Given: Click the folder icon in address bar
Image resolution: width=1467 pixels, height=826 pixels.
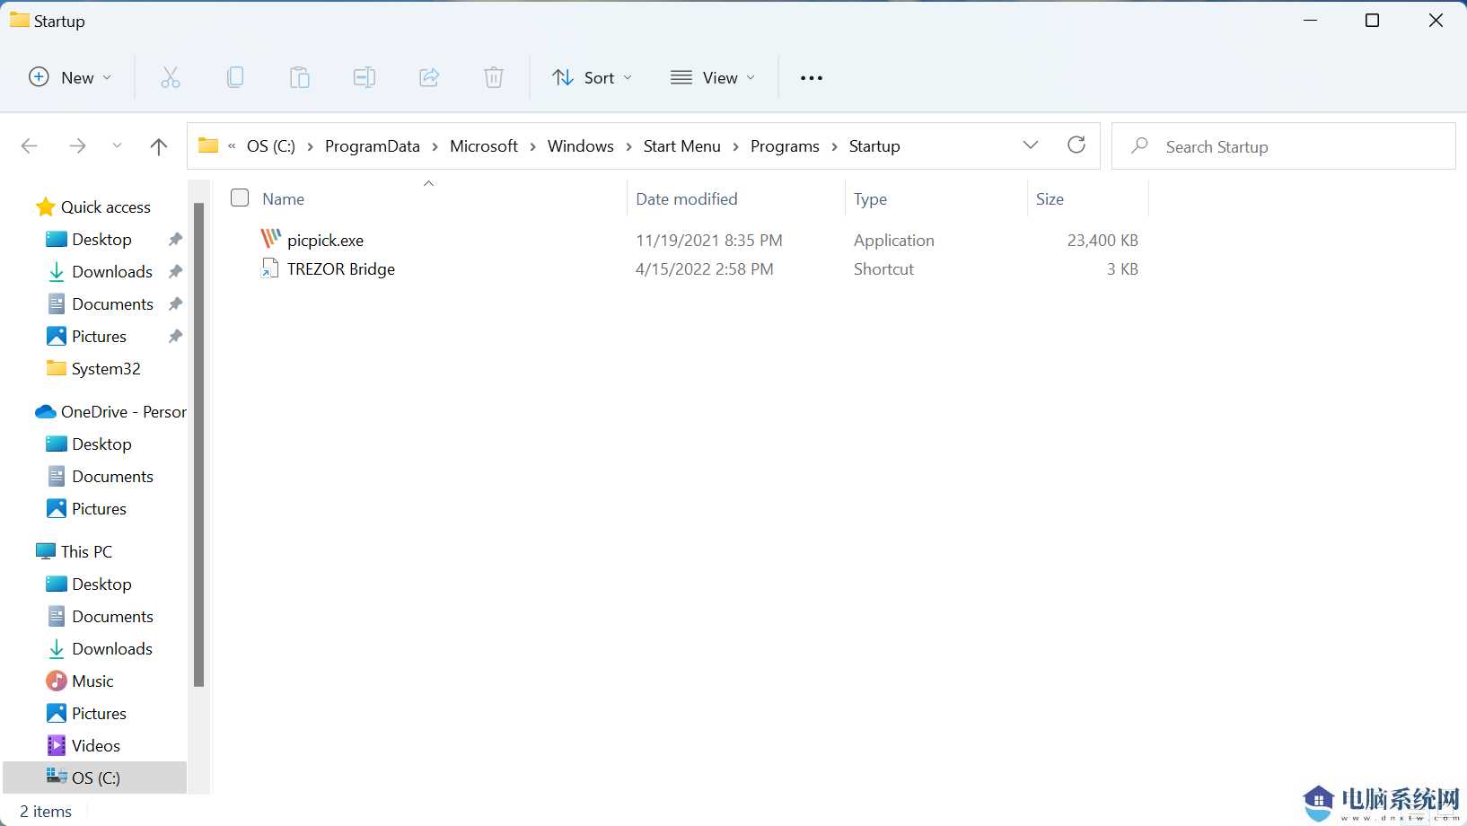Looking at the screenshot, I should [x=208, y=145].
